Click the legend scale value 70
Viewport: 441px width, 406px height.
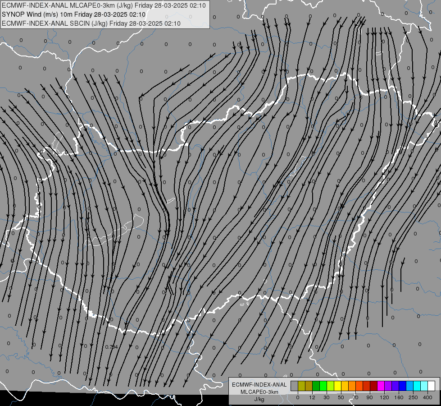pyautogui.click(x=355, y=397)
